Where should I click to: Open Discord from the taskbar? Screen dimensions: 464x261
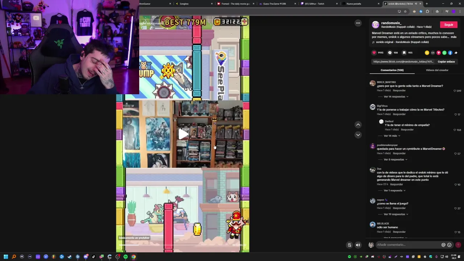pos(86,257)
